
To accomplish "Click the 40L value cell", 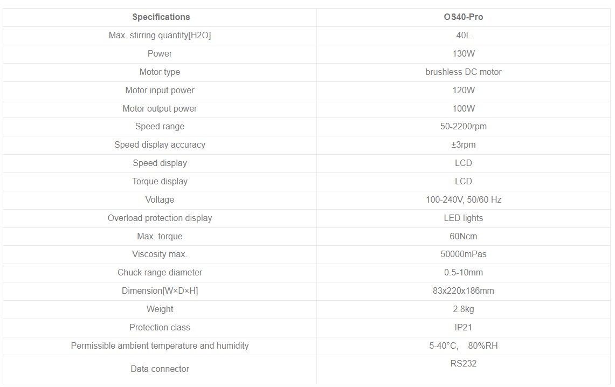I will [x=463, y=35].
